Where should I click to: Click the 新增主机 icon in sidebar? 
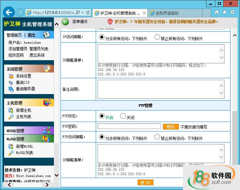point(11,111)
